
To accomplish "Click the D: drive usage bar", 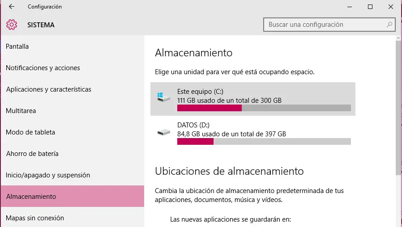I will (x=264, y=142).
